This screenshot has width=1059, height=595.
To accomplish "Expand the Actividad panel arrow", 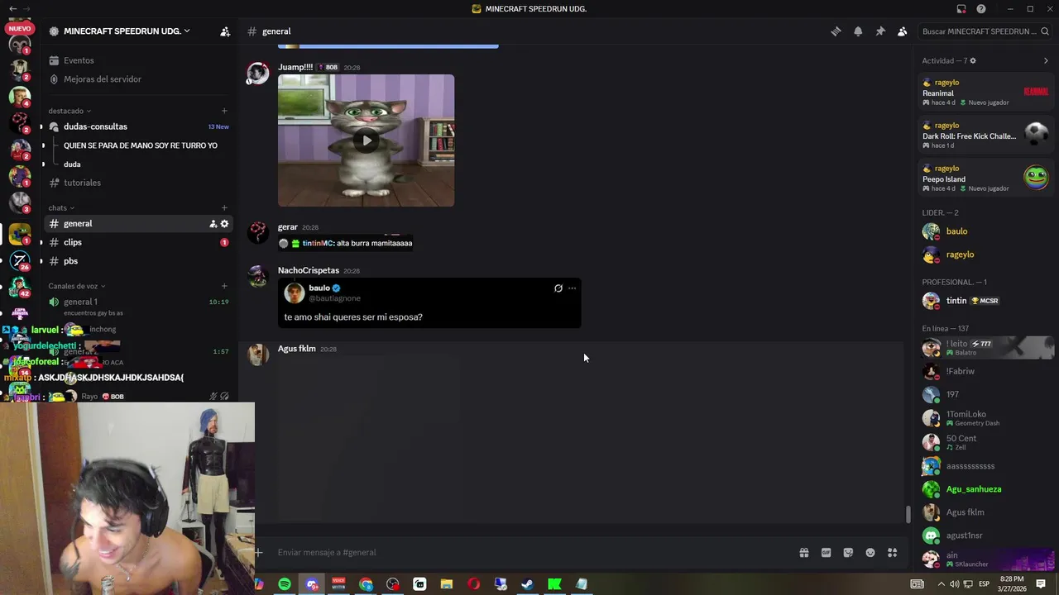I will 1046,61.
